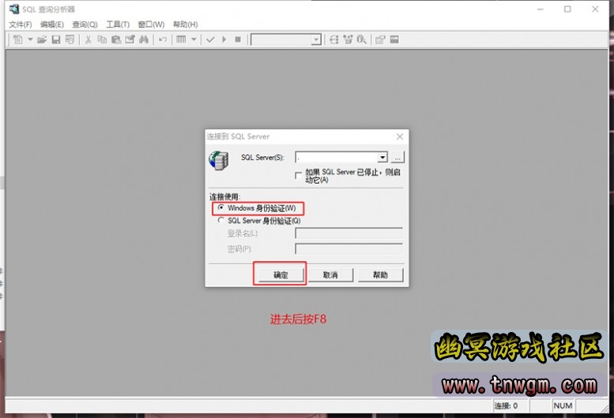Screen dimensions: 614x418
Task: Click the Execute Query play icon
Action: pyautogui.click(x=224, y=39)
